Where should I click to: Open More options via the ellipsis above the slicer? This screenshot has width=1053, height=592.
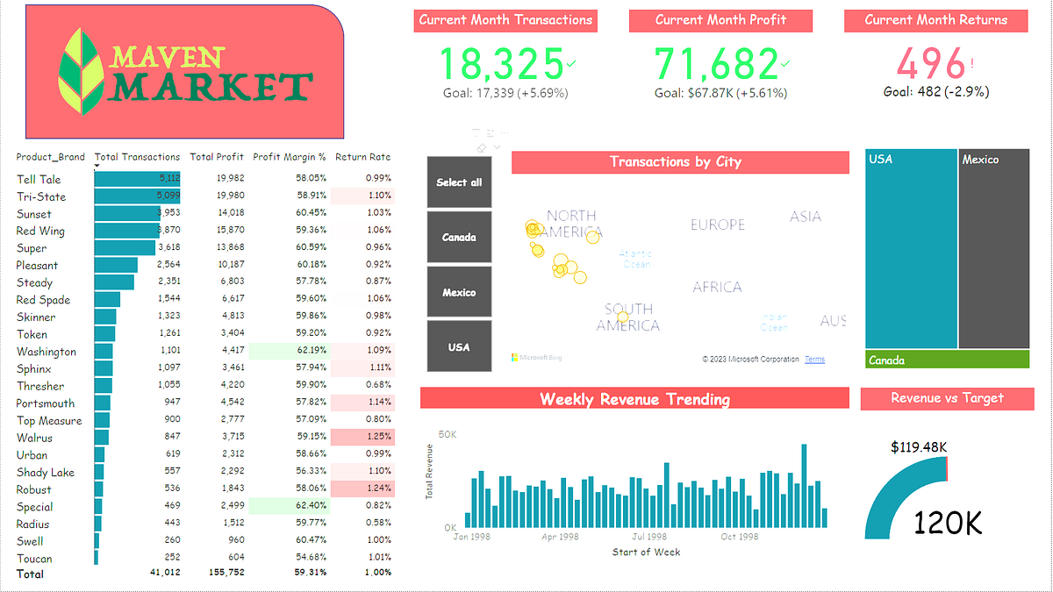pos(505,132)
